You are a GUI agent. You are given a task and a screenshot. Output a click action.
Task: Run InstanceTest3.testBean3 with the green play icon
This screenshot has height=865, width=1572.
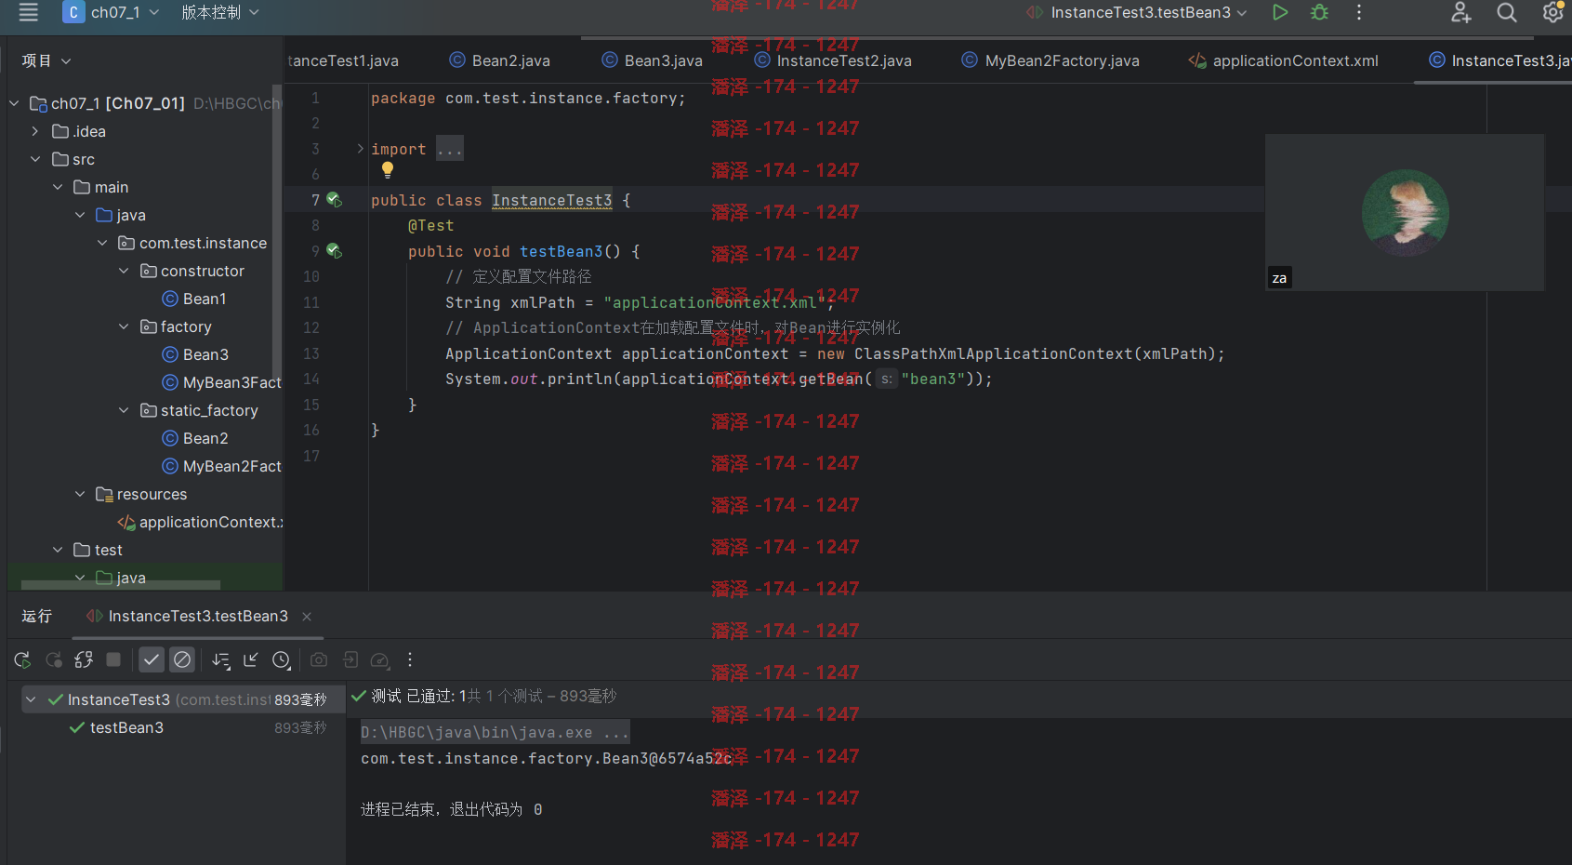point(1280,12)
